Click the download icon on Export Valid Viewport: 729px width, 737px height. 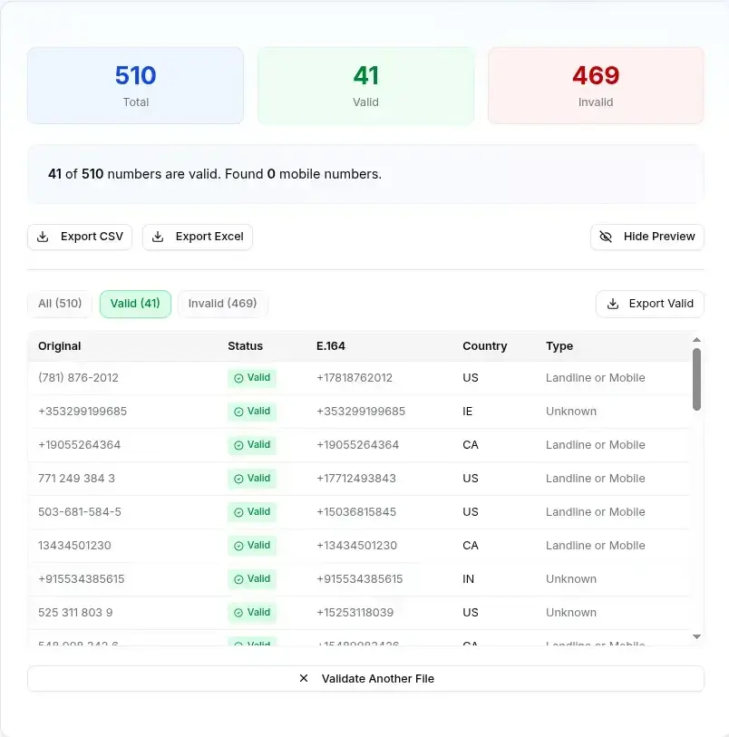[x=613, y=304]
